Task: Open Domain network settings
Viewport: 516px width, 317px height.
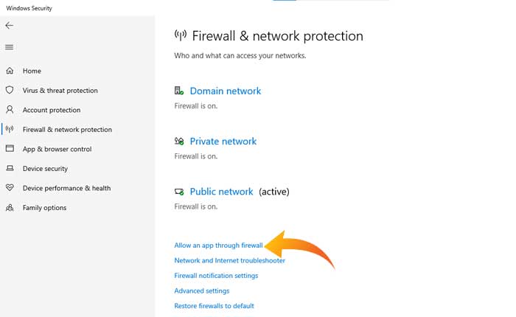Action: point(225,91)
